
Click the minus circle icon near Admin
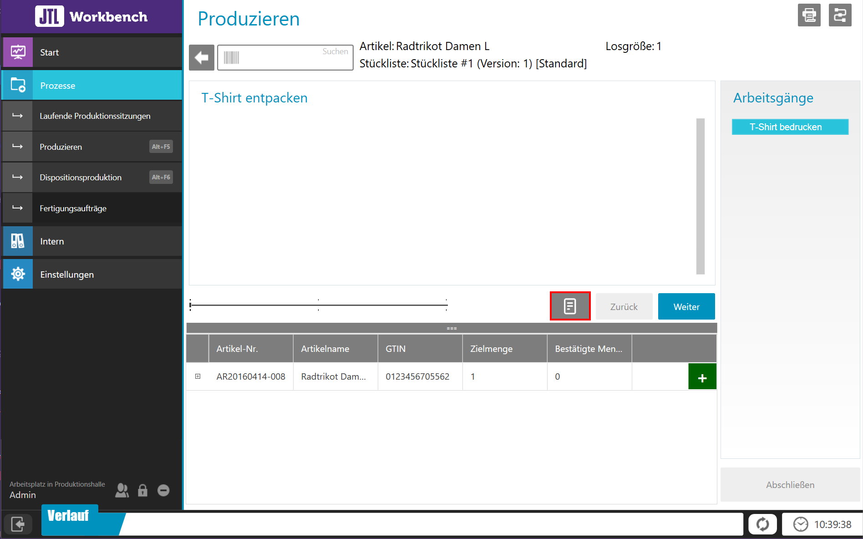pyautogui.click(x=163, y=490)
